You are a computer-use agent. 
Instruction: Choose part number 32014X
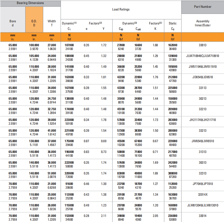[202, 195]
